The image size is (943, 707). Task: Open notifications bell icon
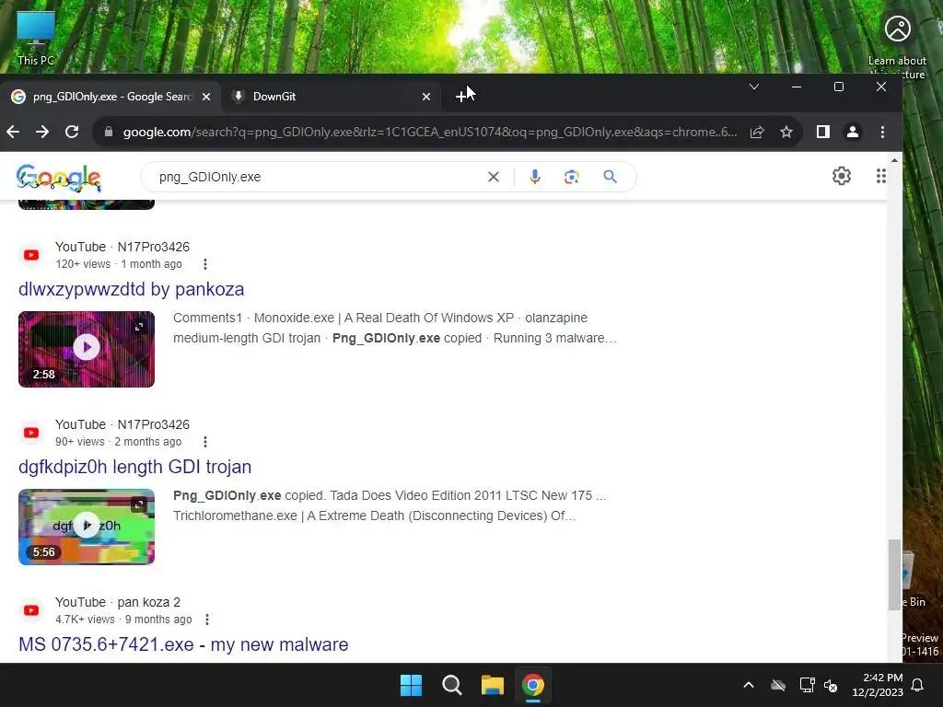tap(918, 685)
